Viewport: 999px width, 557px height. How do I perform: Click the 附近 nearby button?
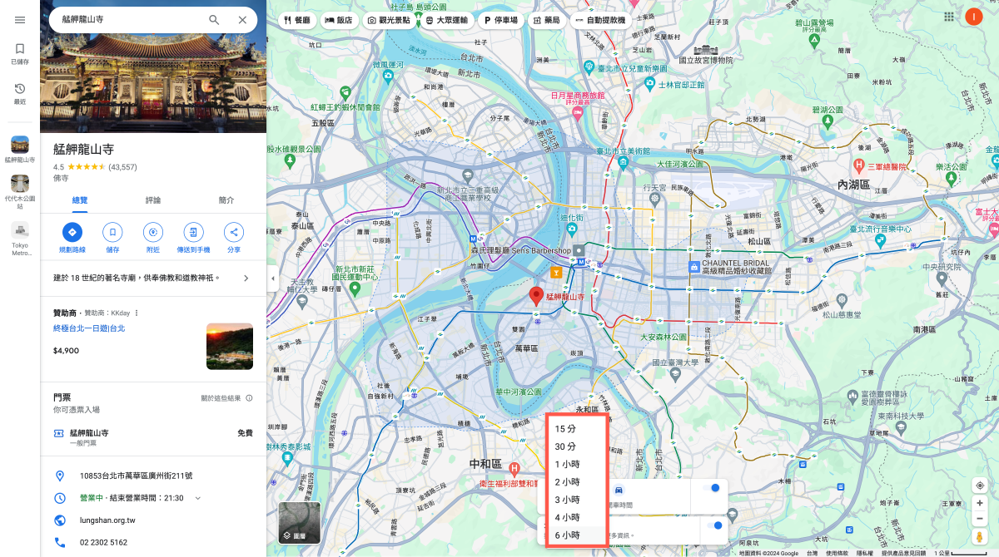coord(153,239)
